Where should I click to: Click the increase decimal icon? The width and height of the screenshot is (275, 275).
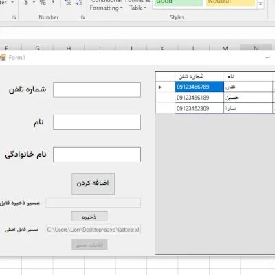pyautogui.click(x=69, y=3)
